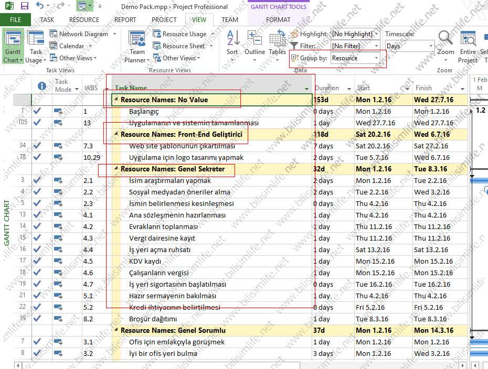Select task Uygulama için logo tasarımı yapmak

pyautogui.click(x=186, y=157)
